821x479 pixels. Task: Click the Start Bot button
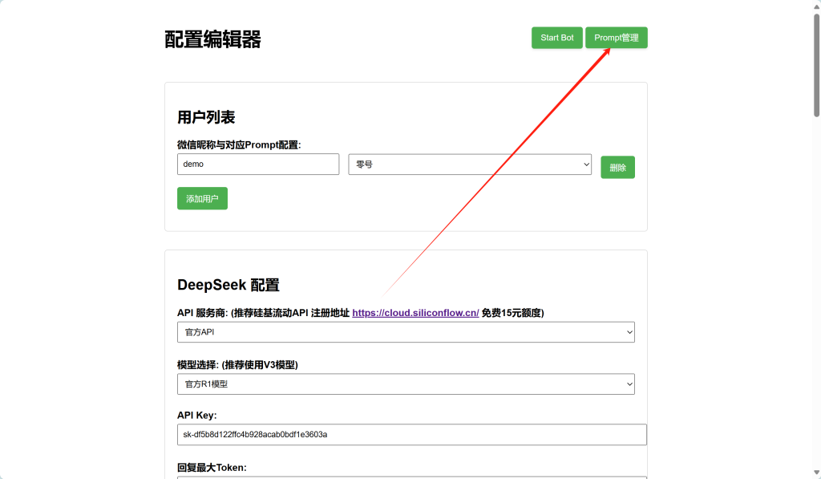(x=556, y=38)
